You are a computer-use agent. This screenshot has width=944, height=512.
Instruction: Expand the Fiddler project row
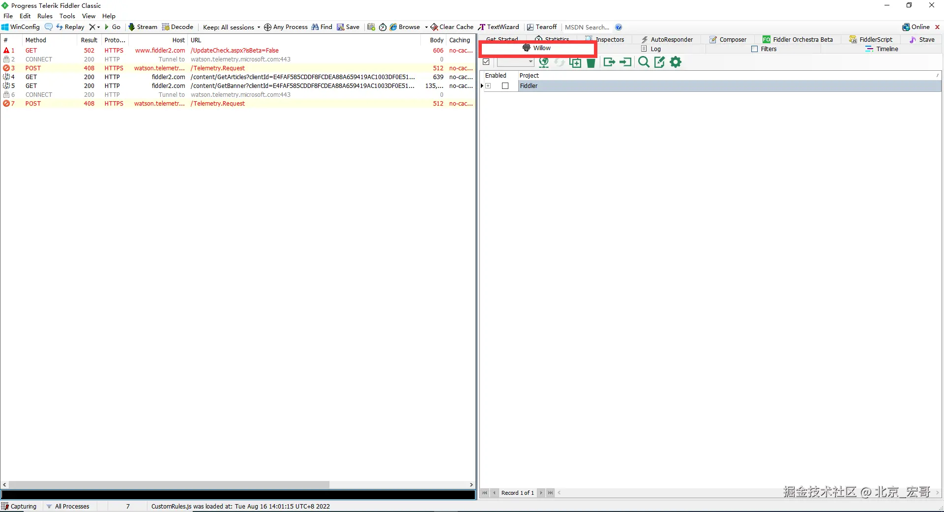click(488, 86)
